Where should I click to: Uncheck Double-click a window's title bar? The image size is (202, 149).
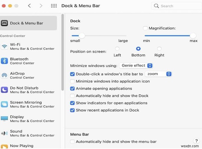coord(72,74)
